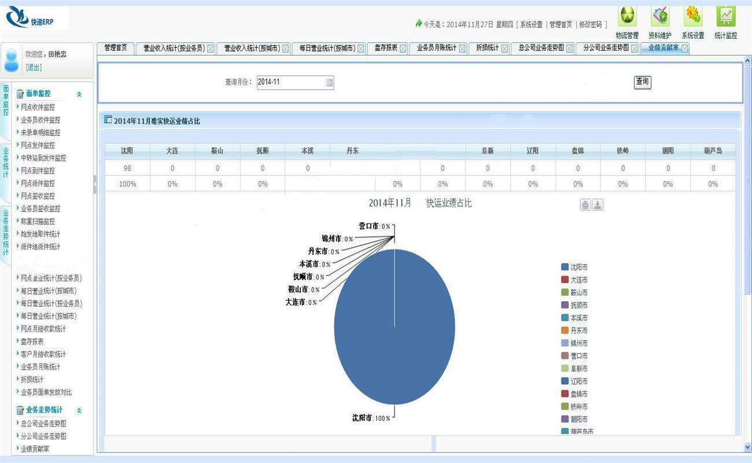This screenshot has width=752, height=463.
Task: Toggle the 大连市 legend swatch
Action: tap(565, 280)
